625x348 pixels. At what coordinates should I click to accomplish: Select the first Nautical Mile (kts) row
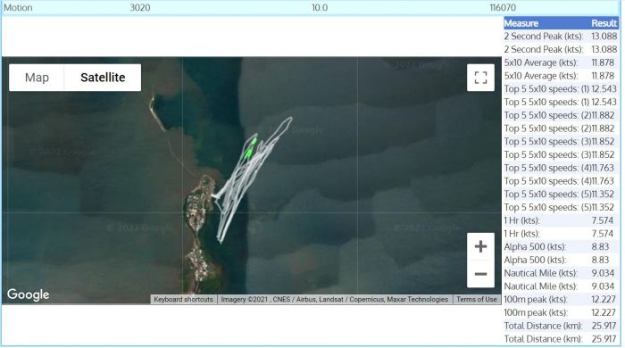[x=561, y=273]
